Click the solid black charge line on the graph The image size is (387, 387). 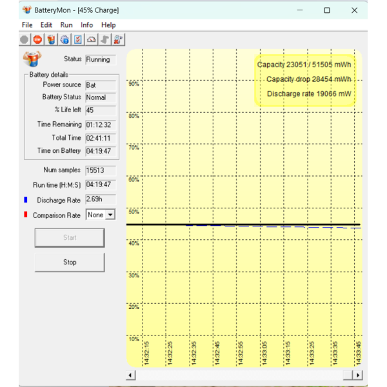coord(243,224)
